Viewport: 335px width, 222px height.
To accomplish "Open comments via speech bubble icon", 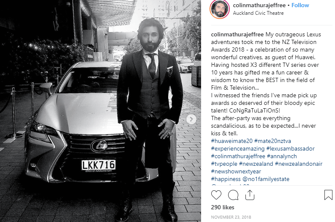I will pyautogui.click(x=233, y=195).
